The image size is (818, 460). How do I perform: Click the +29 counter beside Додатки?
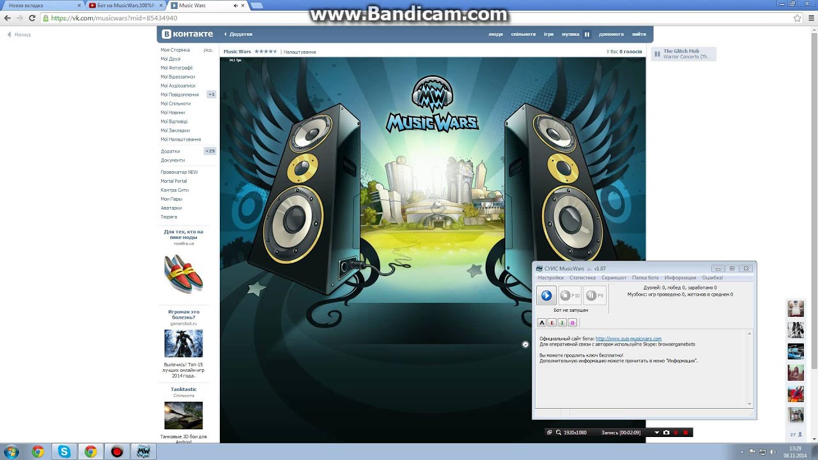[210, 151]
